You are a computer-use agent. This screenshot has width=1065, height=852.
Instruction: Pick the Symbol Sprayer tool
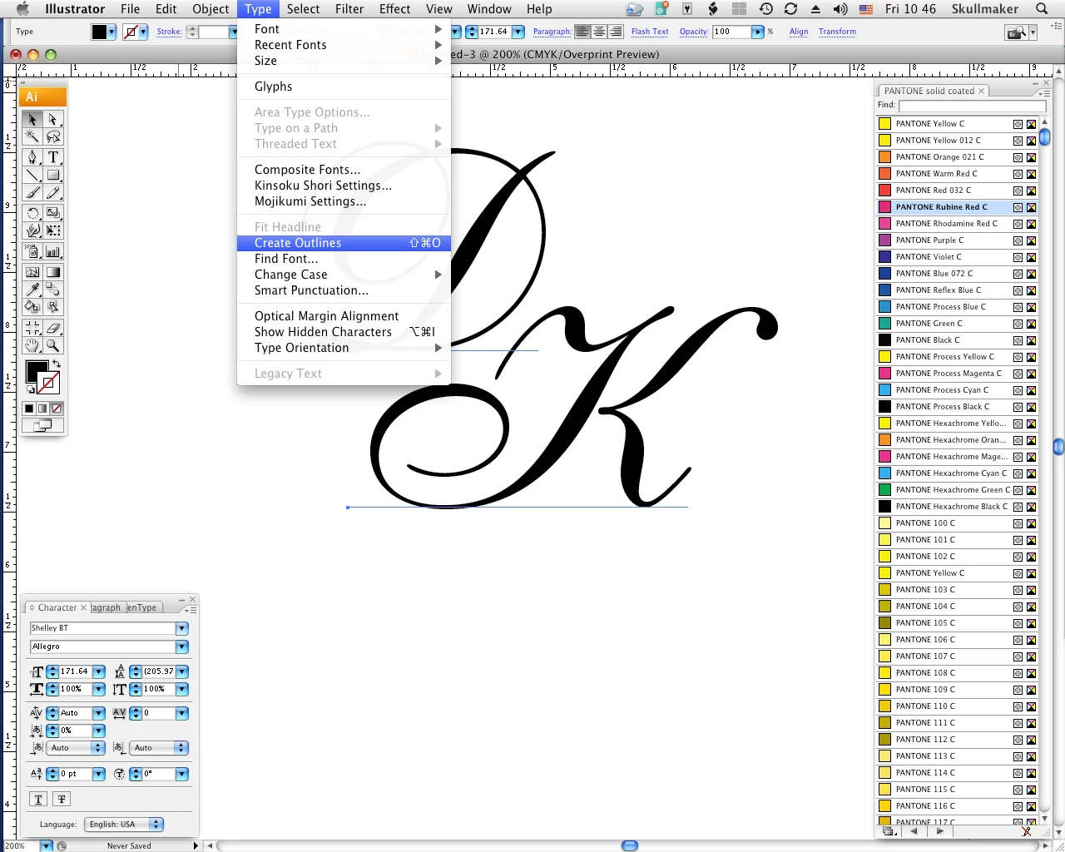click(x=32, y=251)
